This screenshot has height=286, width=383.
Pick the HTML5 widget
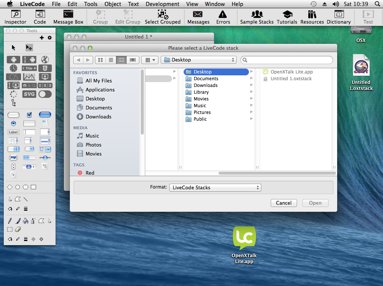tap(45, 68)
